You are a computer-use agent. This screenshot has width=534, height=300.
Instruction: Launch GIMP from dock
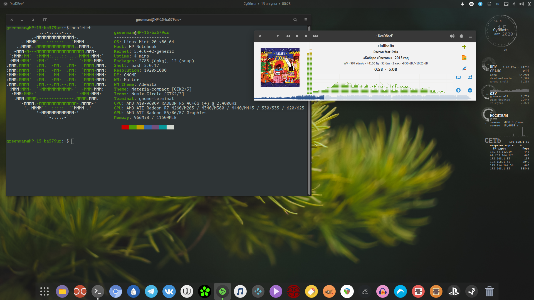click(x=329, y=291)
